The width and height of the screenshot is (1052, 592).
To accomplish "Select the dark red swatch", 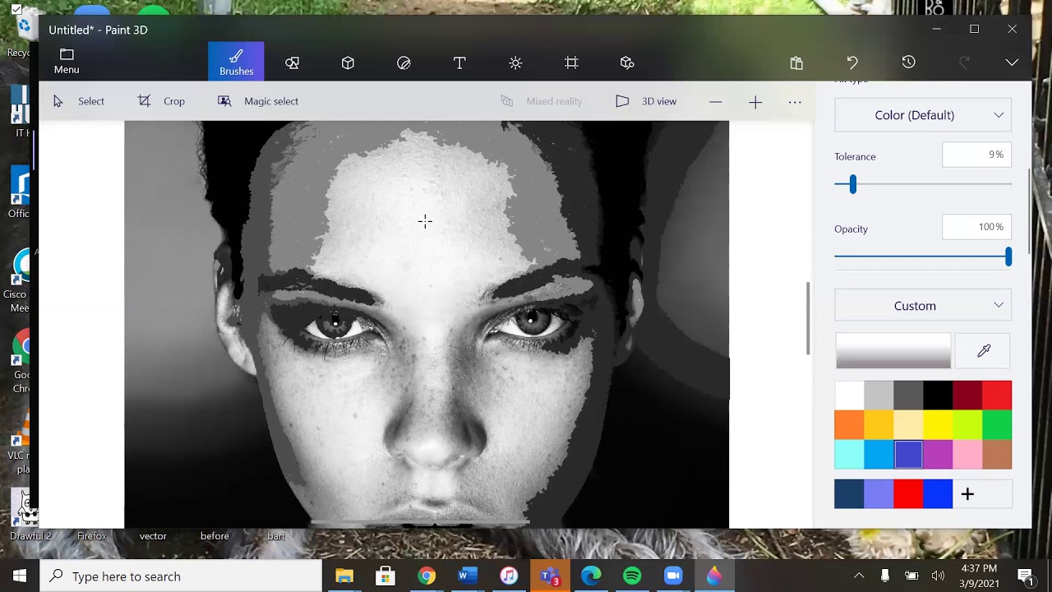I will click(x=967, y=395).
